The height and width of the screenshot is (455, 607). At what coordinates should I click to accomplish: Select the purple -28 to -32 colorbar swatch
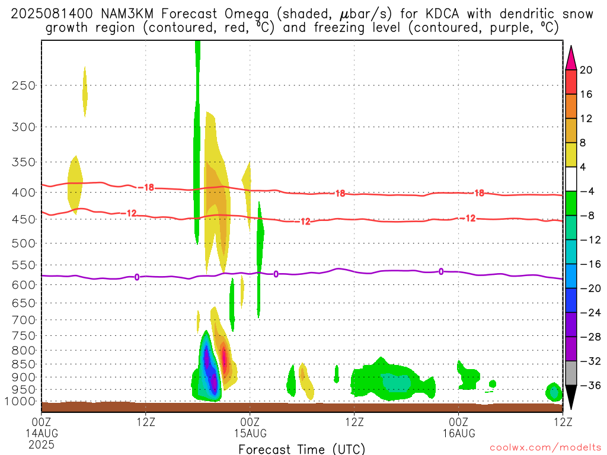click(x=571, y=349)
